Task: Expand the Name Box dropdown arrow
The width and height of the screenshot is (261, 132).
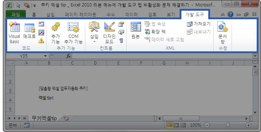Action: 45,56
